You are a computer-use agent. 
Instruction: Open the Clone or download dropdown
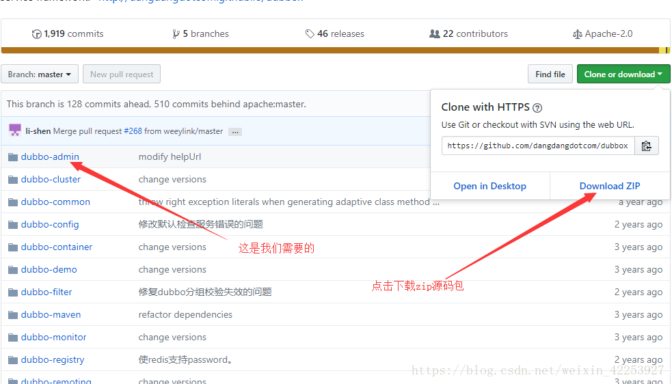point(623,74)
